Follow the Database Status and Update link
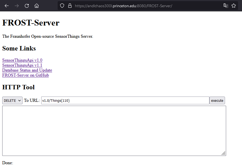 (27, 70)
